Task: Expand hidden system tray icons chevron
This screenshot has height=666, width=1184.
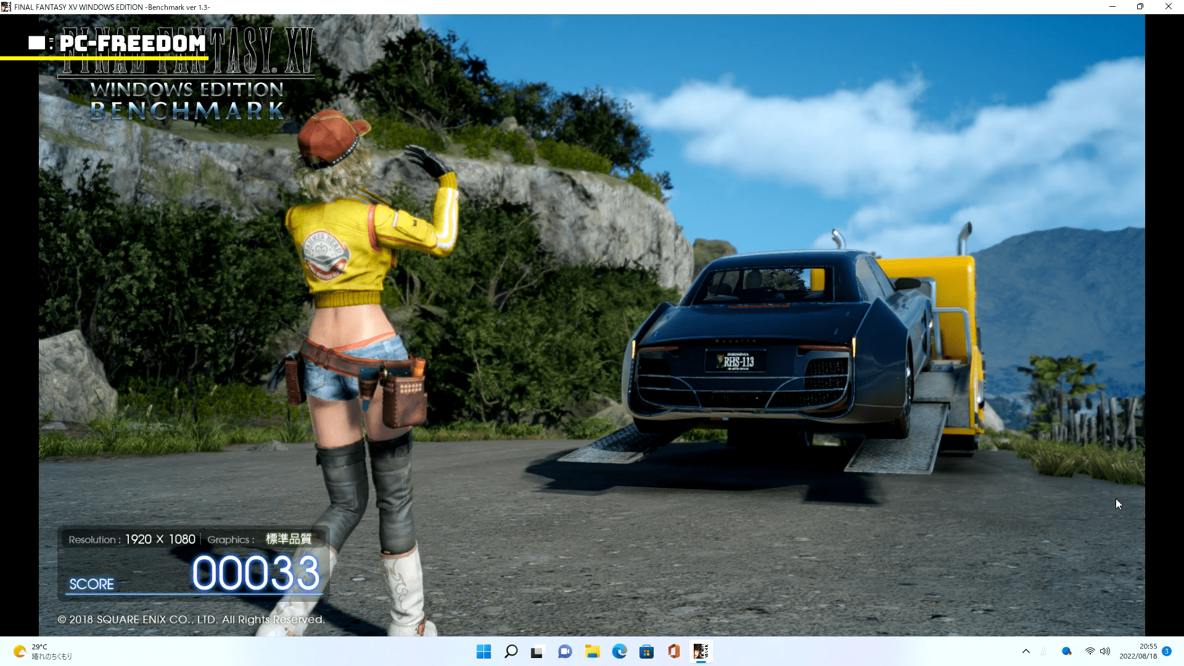Action: [x=1026, y=651]
